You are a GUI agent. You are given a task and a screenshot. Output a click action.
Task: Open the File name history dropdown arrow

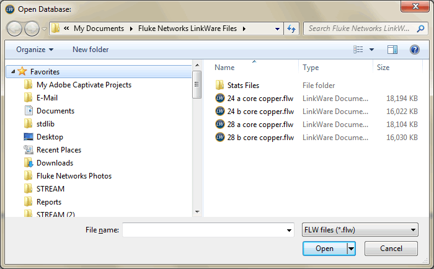tap(289, 230)
